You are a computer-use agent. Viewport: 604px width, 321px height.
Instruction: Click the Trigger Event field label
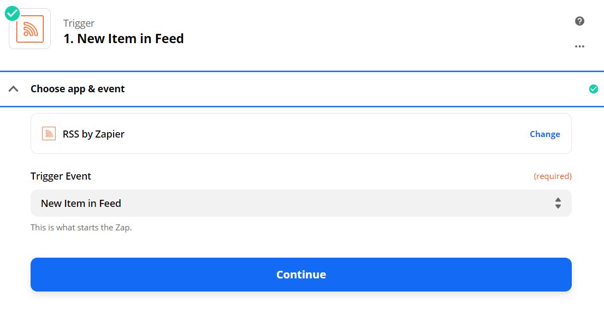coord(61,176)
